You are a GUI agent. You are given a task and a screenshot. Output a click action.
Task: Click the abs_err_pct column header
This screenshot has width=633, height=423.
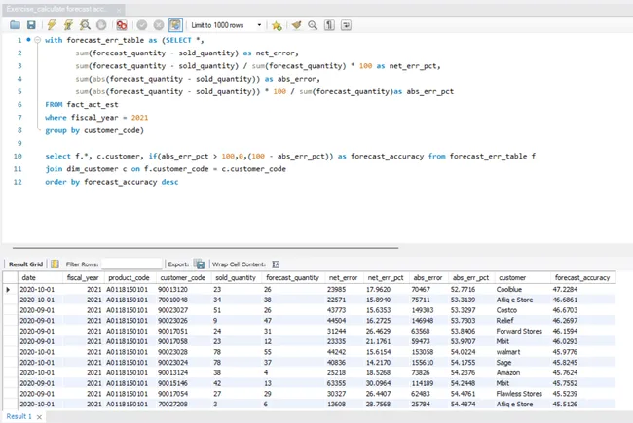pyautogui.click(x=470, y=277)
